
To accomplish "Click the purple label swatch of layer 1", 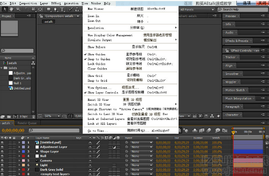I will click(23, 142).
